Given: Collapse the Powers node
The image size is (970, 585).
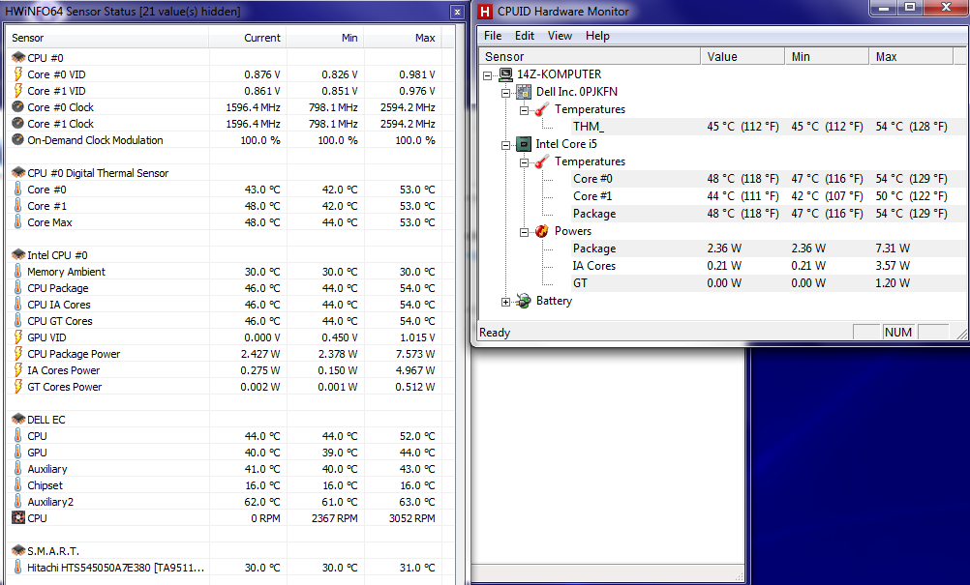Looking at the screenshot, I should coord(524,232).
